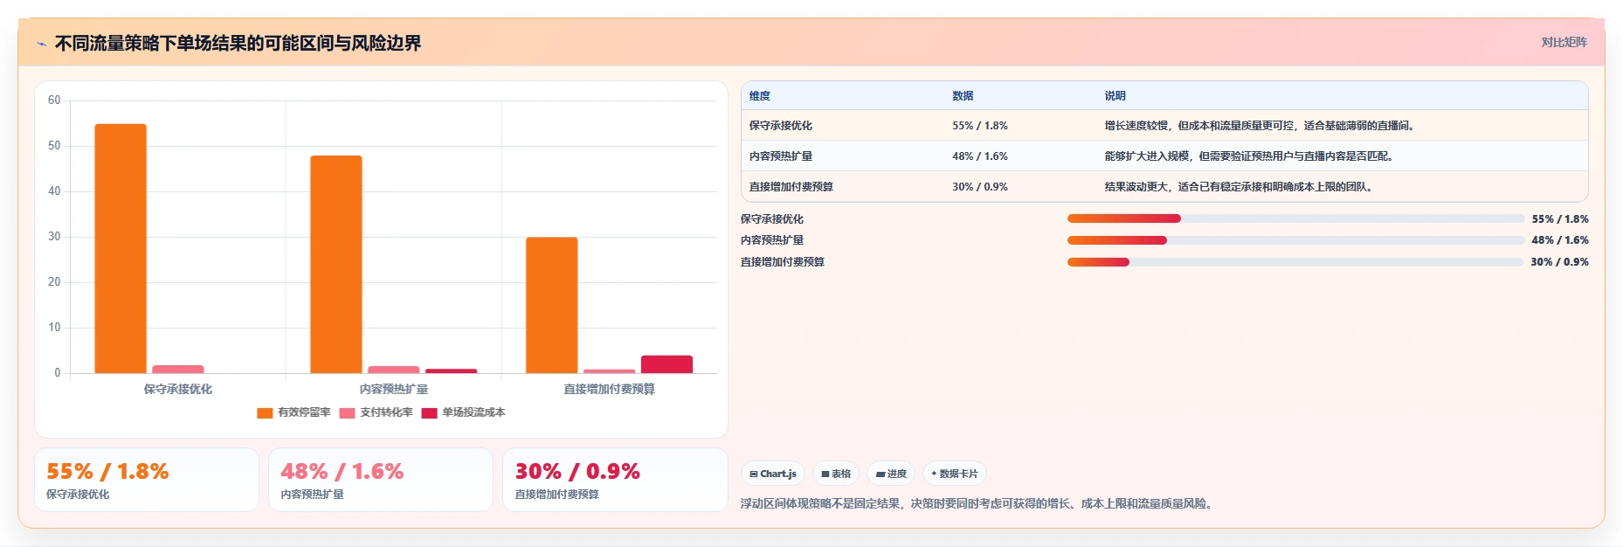The width and height of the screenshot is (1623, 547).
Task: Click the 维度 column header
Action: point(760,96)
